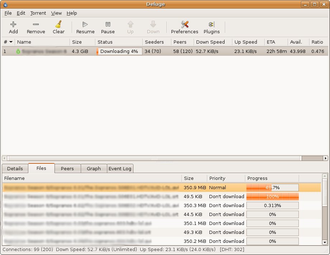This screenshot has width=330, height=255.
Task: Click the 44.5 KiB file size cell
Action: [193, 215]
